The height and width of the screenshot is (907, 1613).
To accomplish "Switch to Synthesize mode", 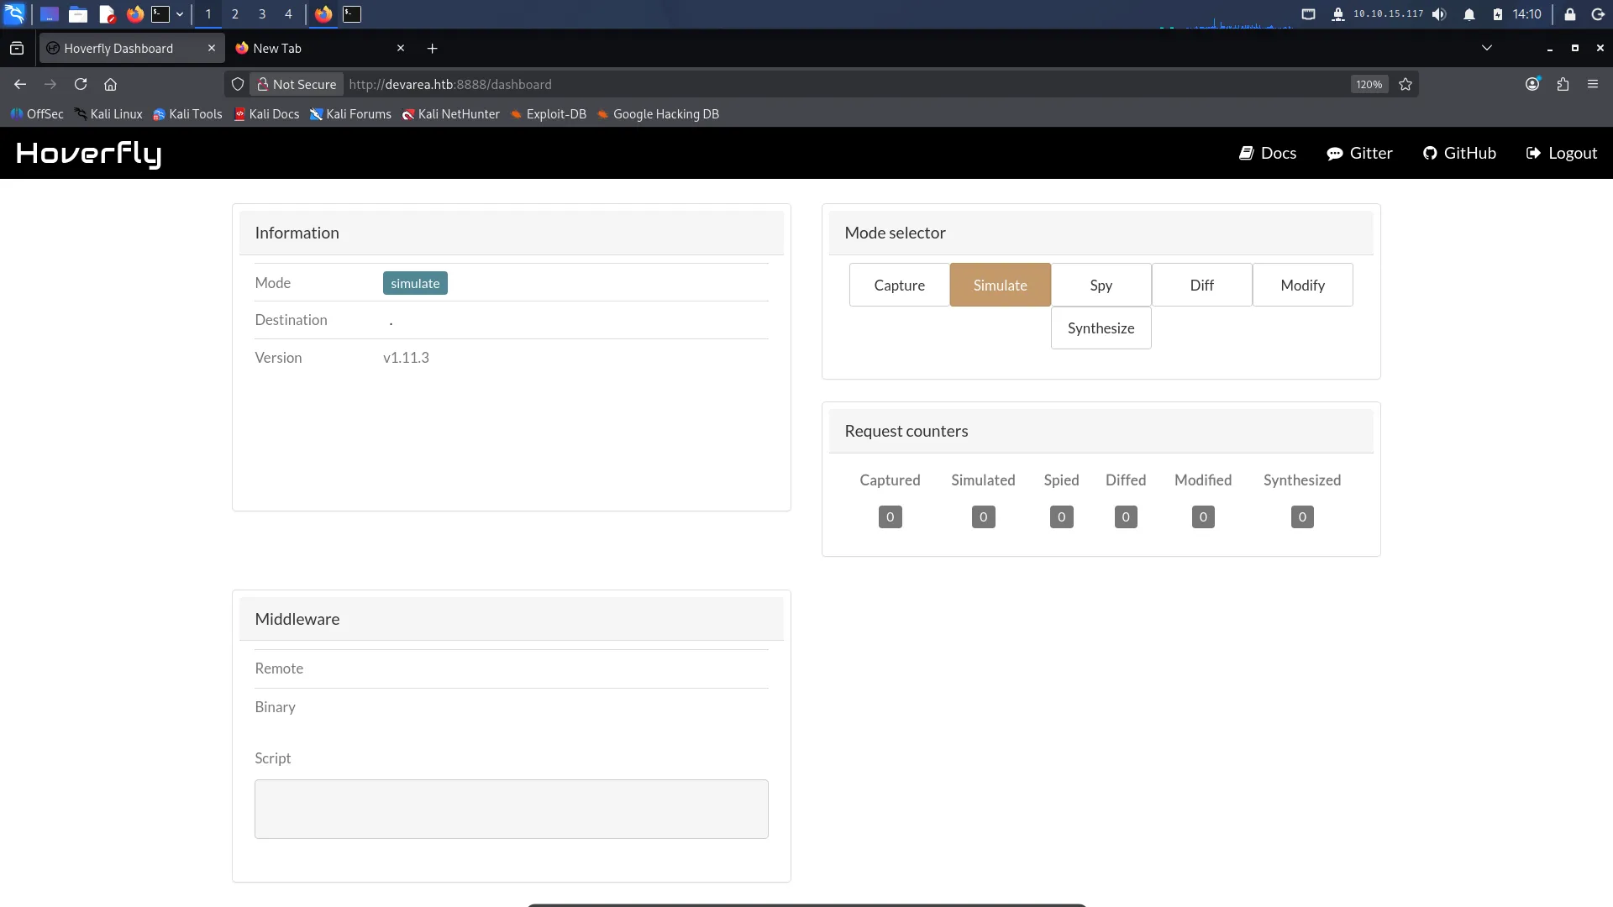I will (x=1101, y=328).
